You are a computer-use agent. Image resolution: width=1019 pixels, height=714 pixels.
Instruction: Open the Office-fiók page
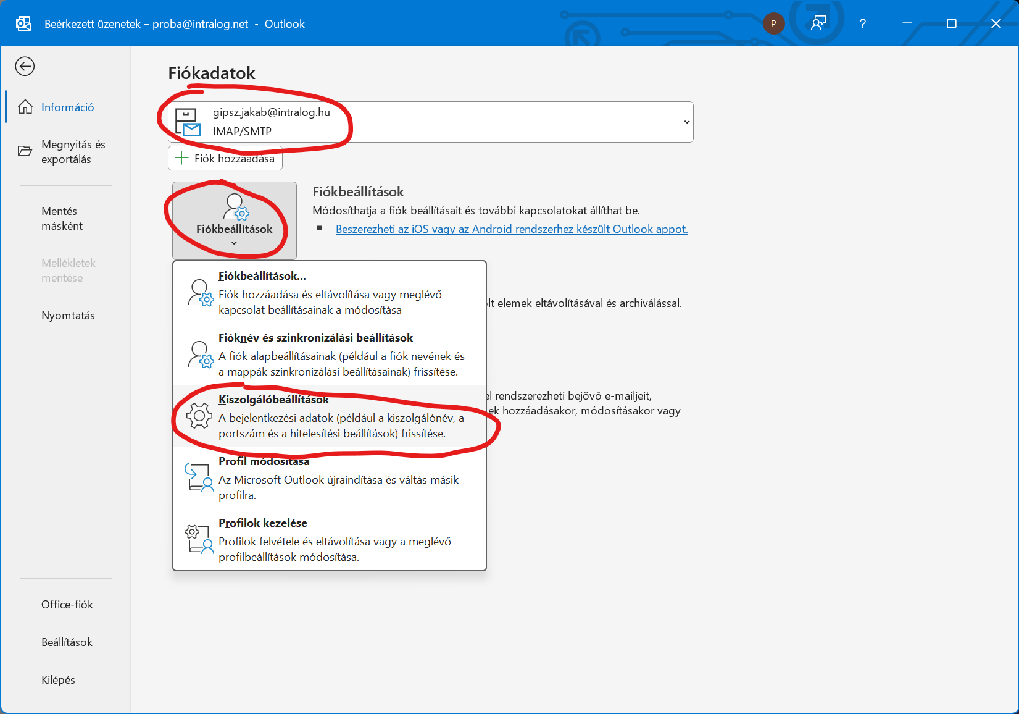point(67,605)
